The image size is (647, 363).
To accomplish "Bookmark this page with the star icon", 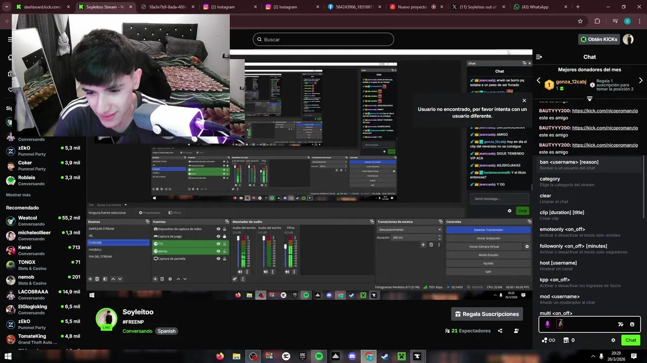I will pyautogui.click(x=580, y=21).
